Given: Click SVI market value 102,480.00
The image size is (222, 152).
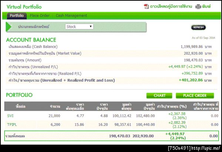Looking at the screenshot, I should [x=145, y=116].
